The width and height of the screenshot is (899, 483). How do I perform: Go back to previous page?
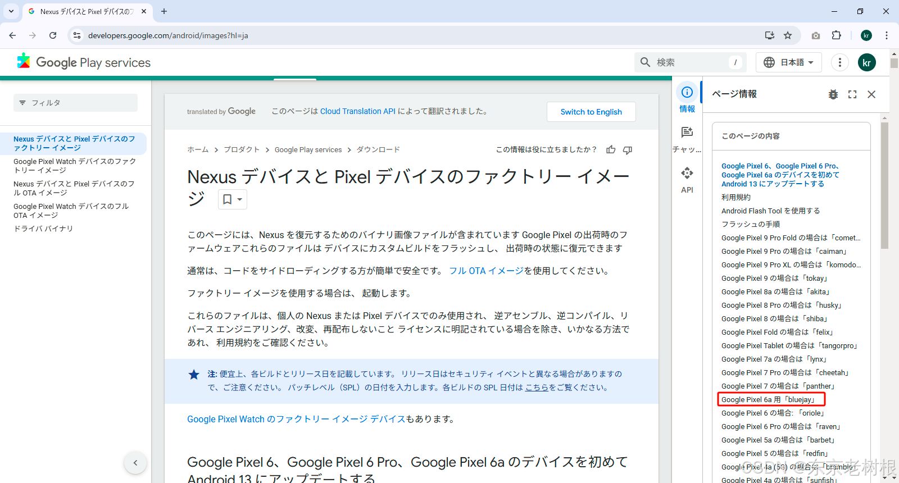tap(12, 35)
